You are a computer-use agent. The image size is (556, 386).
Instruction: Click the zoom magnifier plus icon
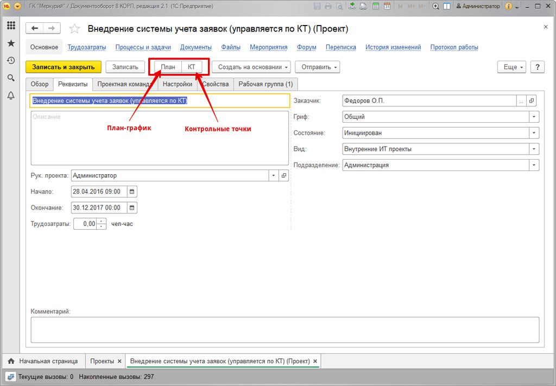point(435,6)
